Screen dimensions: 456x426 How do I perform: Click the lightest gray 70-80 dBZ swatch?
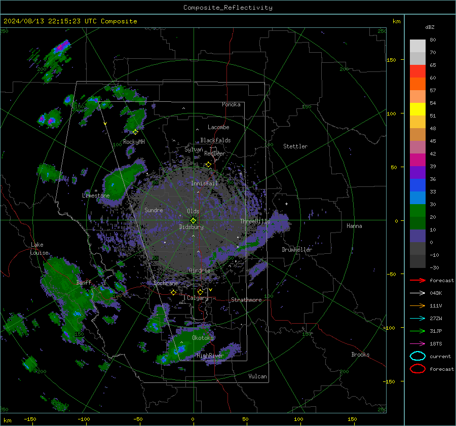[417, 46]
